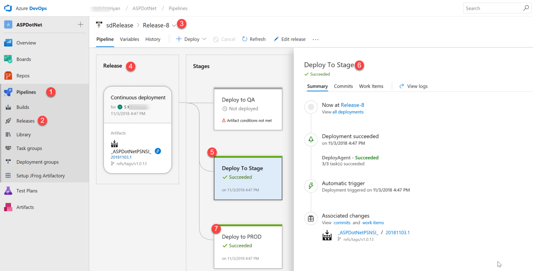Click the Azure DevOps logo icon
The image size is (533, 271).
click(x=8, y=8)
